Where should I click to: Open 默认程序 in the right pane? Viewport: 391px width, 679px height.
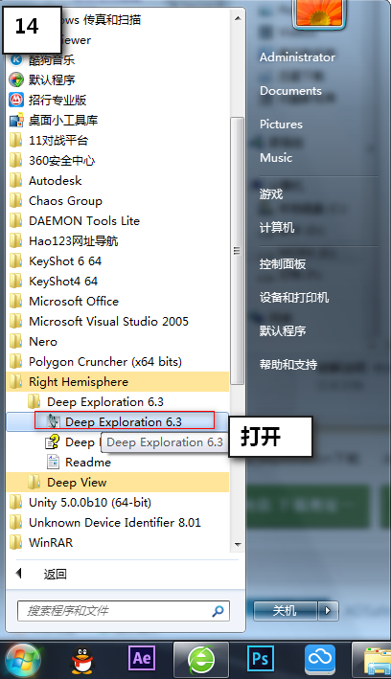[283, 330]
